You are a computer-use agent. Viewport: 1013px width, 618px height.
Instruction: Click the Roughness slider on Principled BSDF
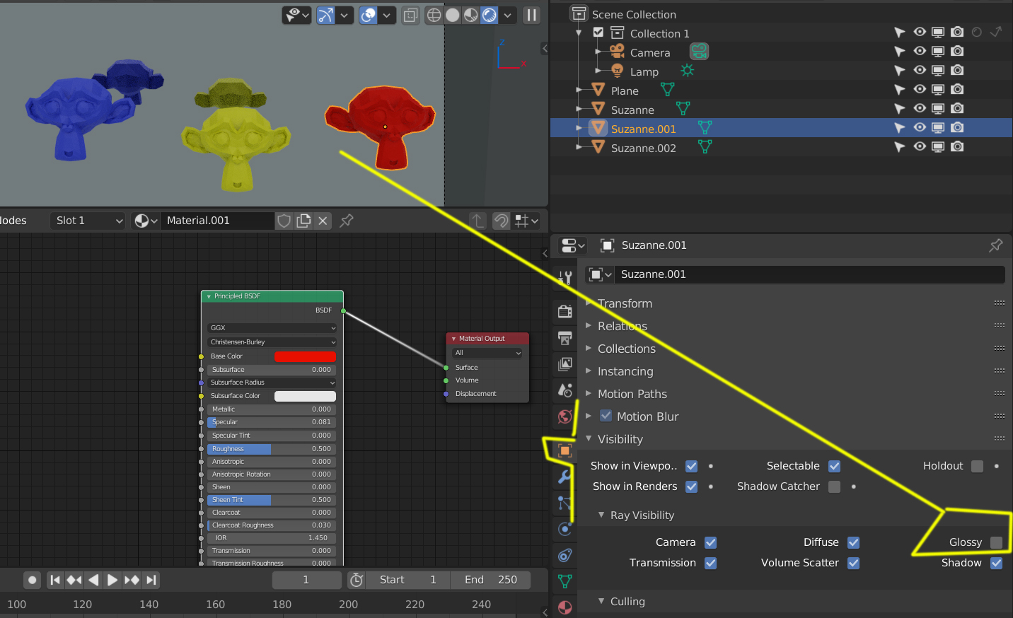pos(272,449)
